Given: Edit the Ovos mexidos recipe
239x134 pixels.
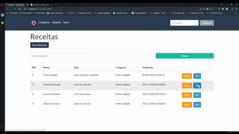Looking at the screenshot, I should coord(187,76).
